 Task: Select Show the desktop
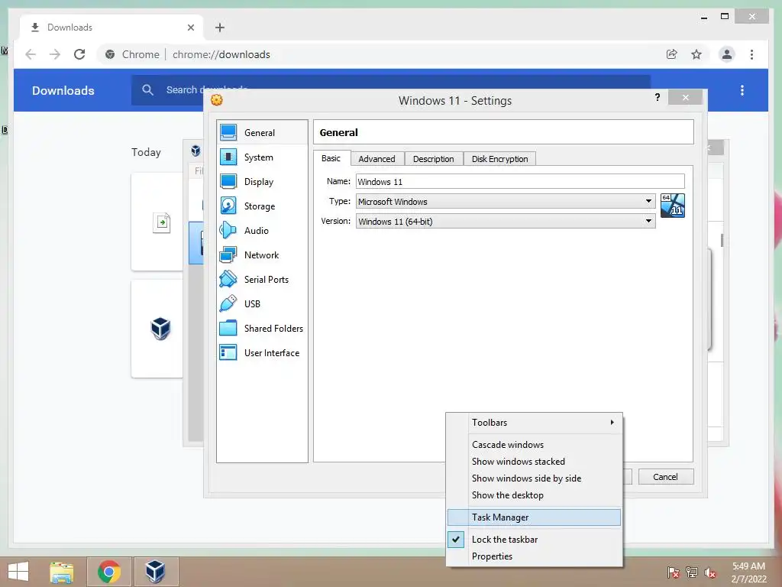[534, 495]
